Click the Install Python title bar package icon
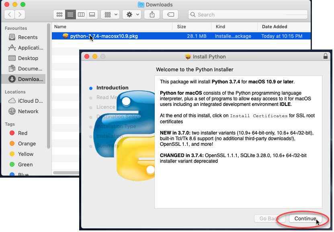The height and width of the screenshot is (232, 334). [188, 56]
